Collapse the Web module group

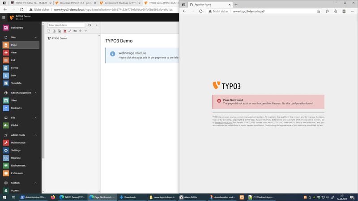tap(36, 38)
